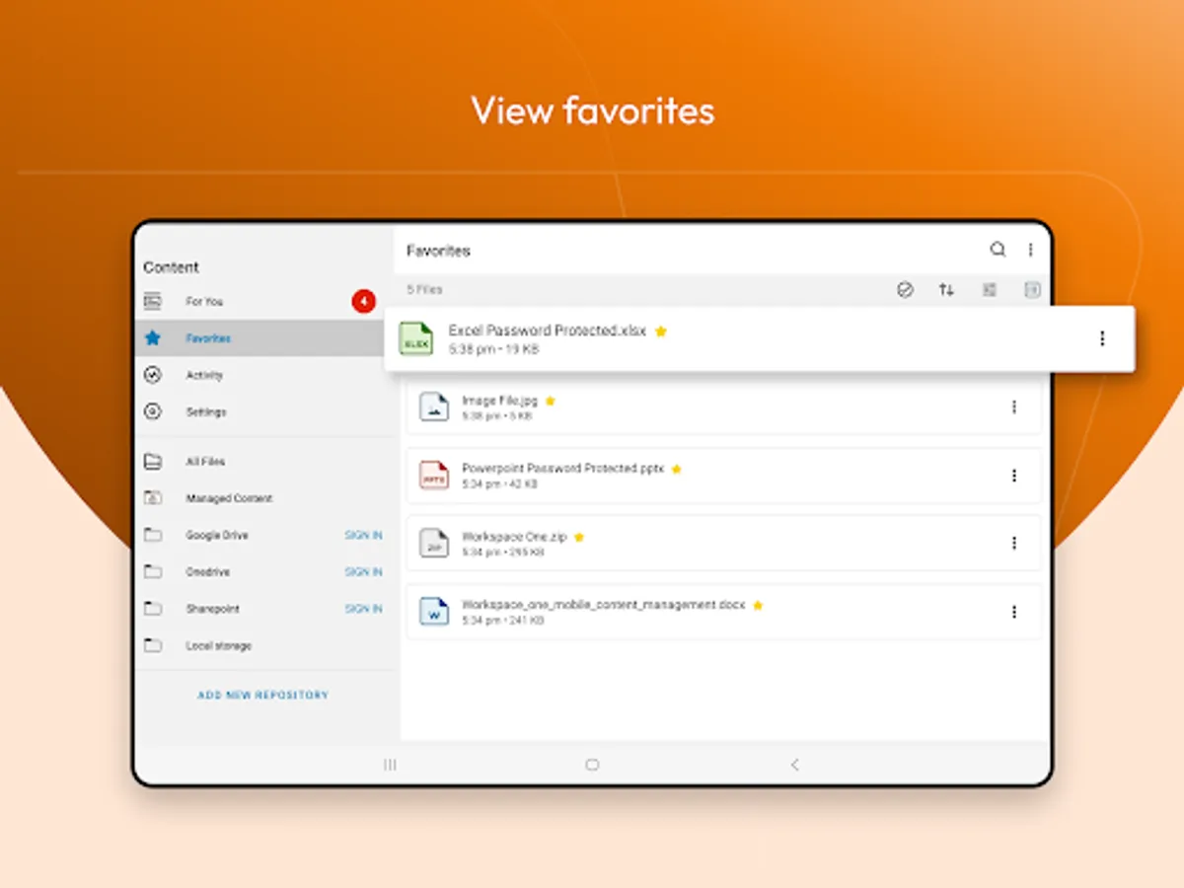Click the Word document file type icon
The height and width of the screenshot is (888, 1184).
(x=434, y=611)
